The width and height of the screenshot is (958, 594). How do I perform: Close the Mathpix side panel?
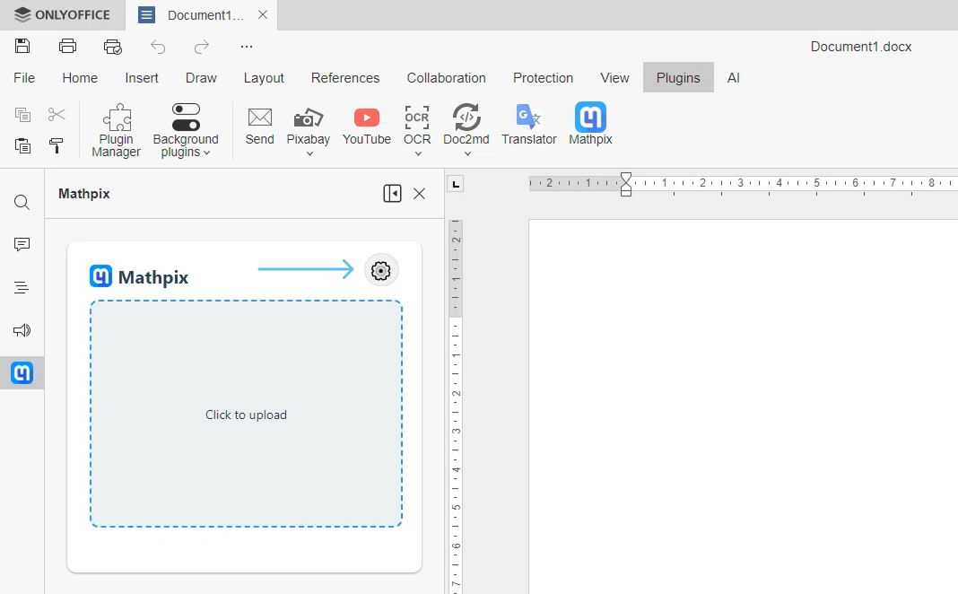coord(419,194)
